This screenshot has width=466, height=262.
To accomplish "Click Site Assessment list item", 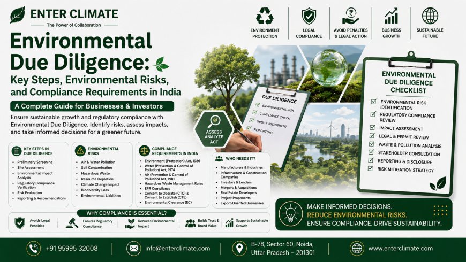I will 31,168.
